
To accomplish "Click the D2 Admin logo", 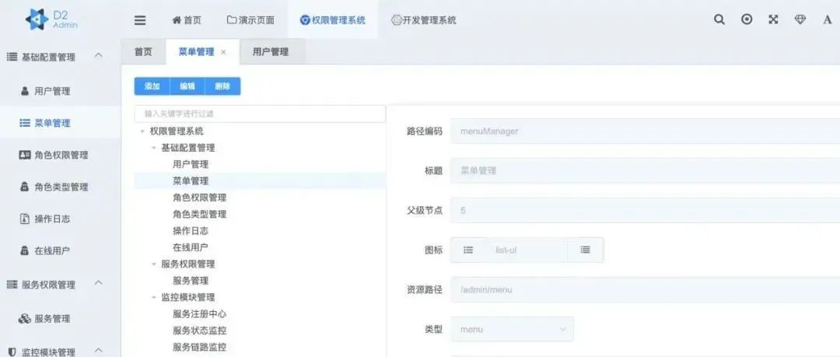I will [51, 19].
